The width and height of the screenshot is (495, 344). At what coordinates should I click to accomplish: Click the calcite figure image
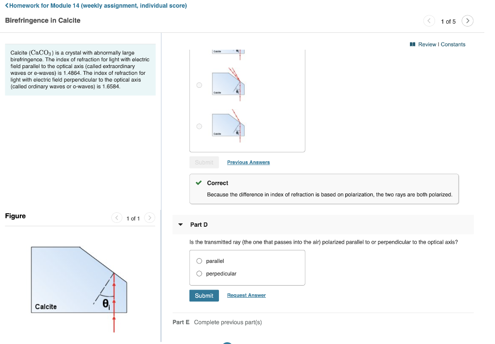79,288
